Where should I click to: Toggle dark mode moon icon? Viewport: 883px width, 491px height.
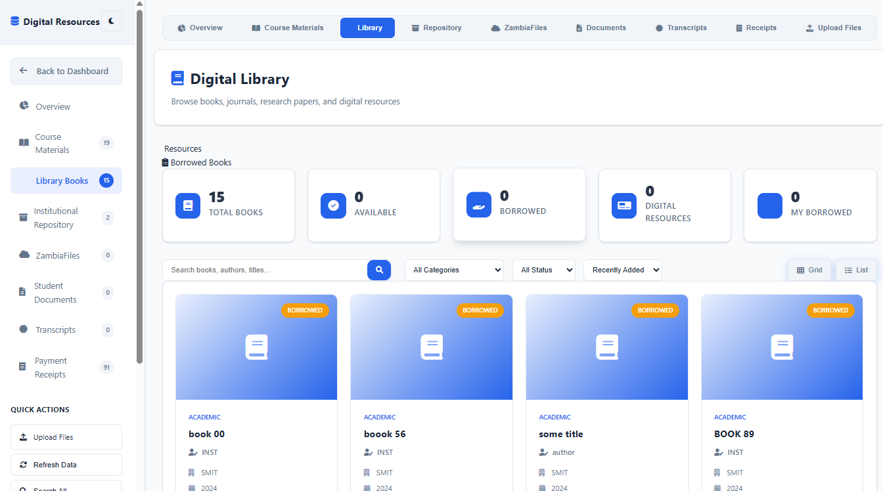(x=112, y=21)
